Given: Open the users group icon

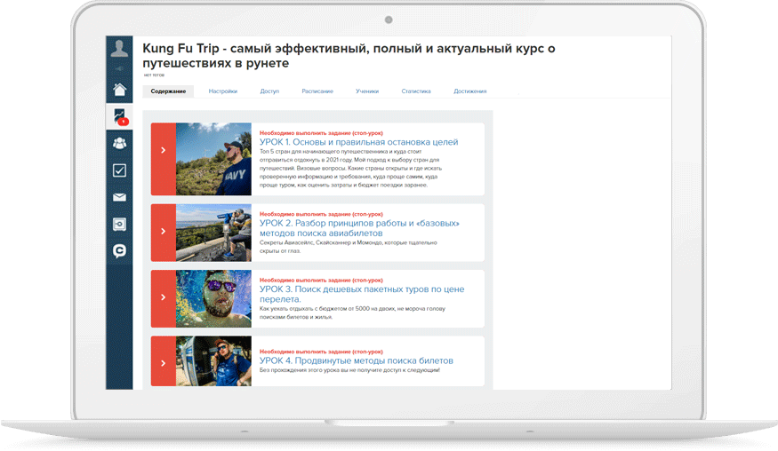Looking at the screenshot, I should pos(119,143).
